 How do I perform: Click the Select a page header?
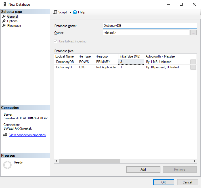pos(25,12)
